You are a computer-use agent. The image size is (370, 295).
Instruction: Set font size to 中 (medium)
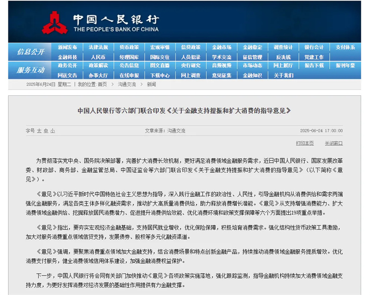coord(46,131)
